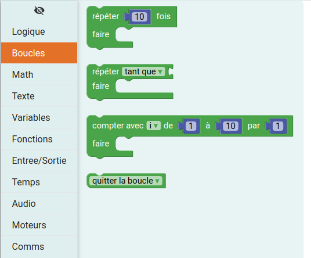Open the Fonctions category
This screenshot has height=258, width=311.
coord(39,139)
